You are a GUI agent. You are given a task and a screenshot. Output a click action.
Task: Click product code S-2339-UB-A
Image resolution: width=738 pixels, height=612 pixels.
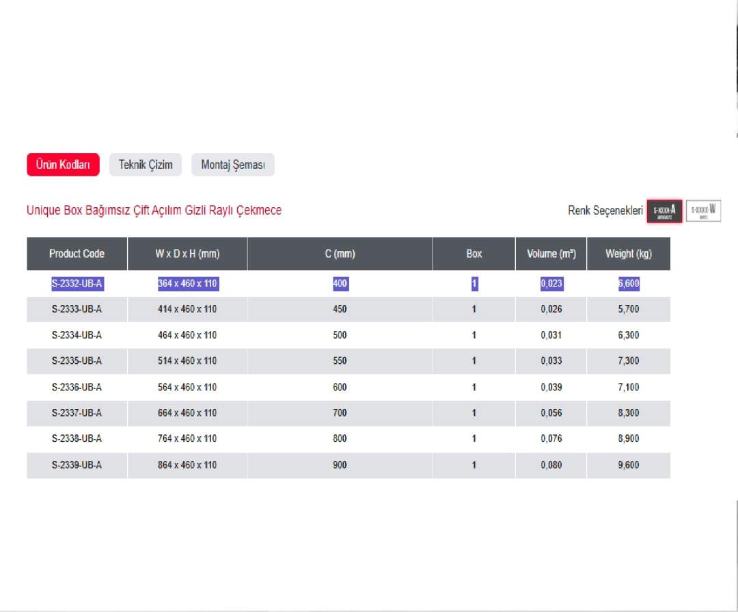(77, 465)
